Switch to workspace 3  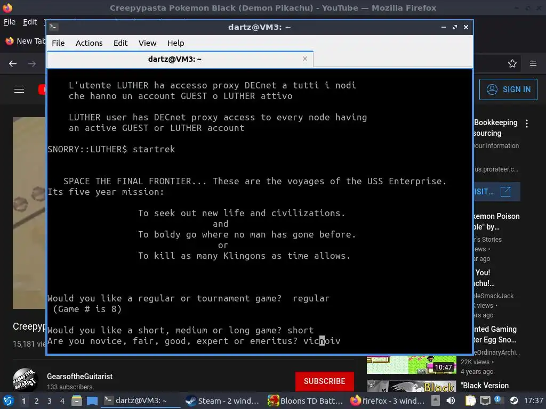(x=50, y=400)
